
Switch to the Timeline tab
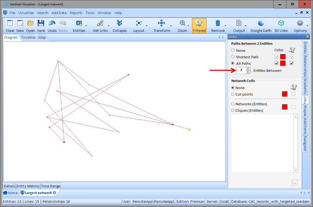pos(28,37)
